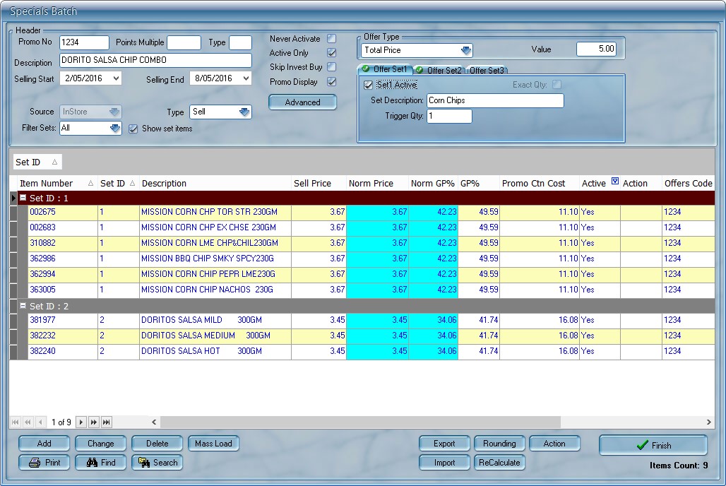Open the Type Sell dropdown

[244, 112]
